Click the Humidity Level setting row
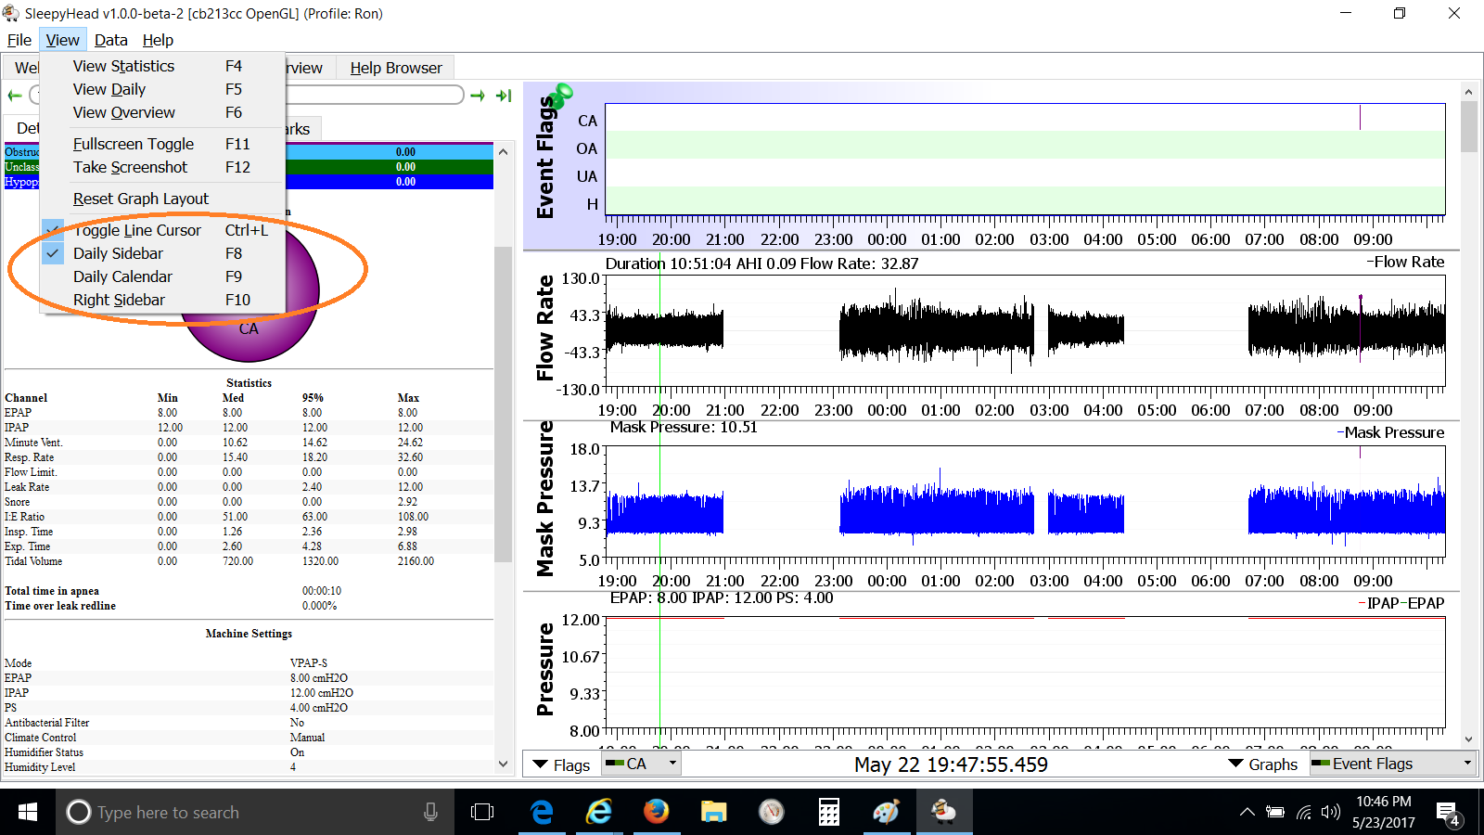Image resolution: width=1484 pixels, height=835 pixels. 249,767
